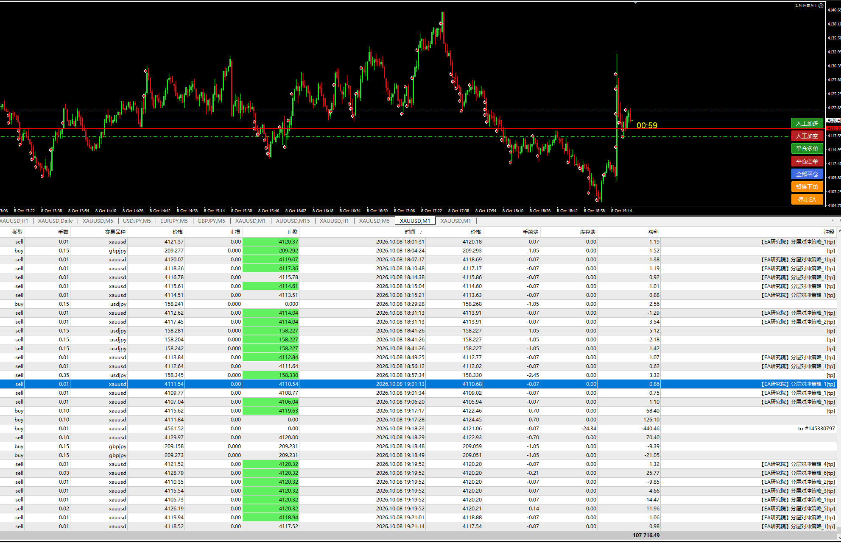841x543 pixels.
Task: Click the 停止EA button
Action: coord(807,199)
